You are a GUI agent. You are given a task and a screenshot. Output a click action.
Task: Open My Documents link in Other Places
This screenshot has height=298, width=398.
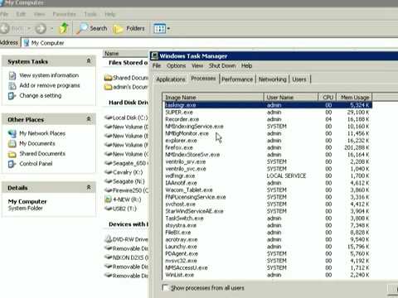(37, 143)
